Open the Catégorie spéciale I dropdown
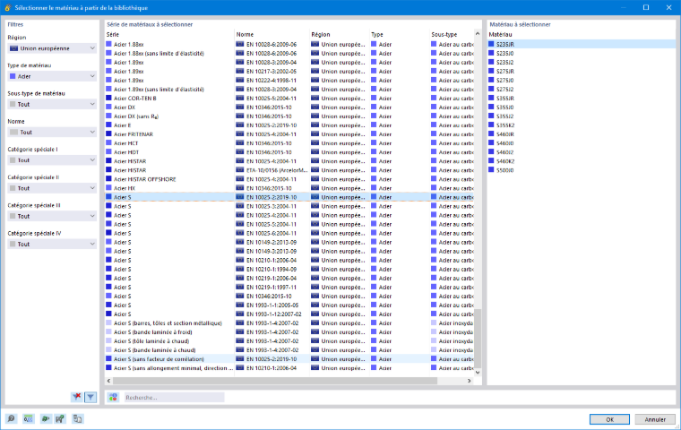Screen dimensions: 681x430 52,160
